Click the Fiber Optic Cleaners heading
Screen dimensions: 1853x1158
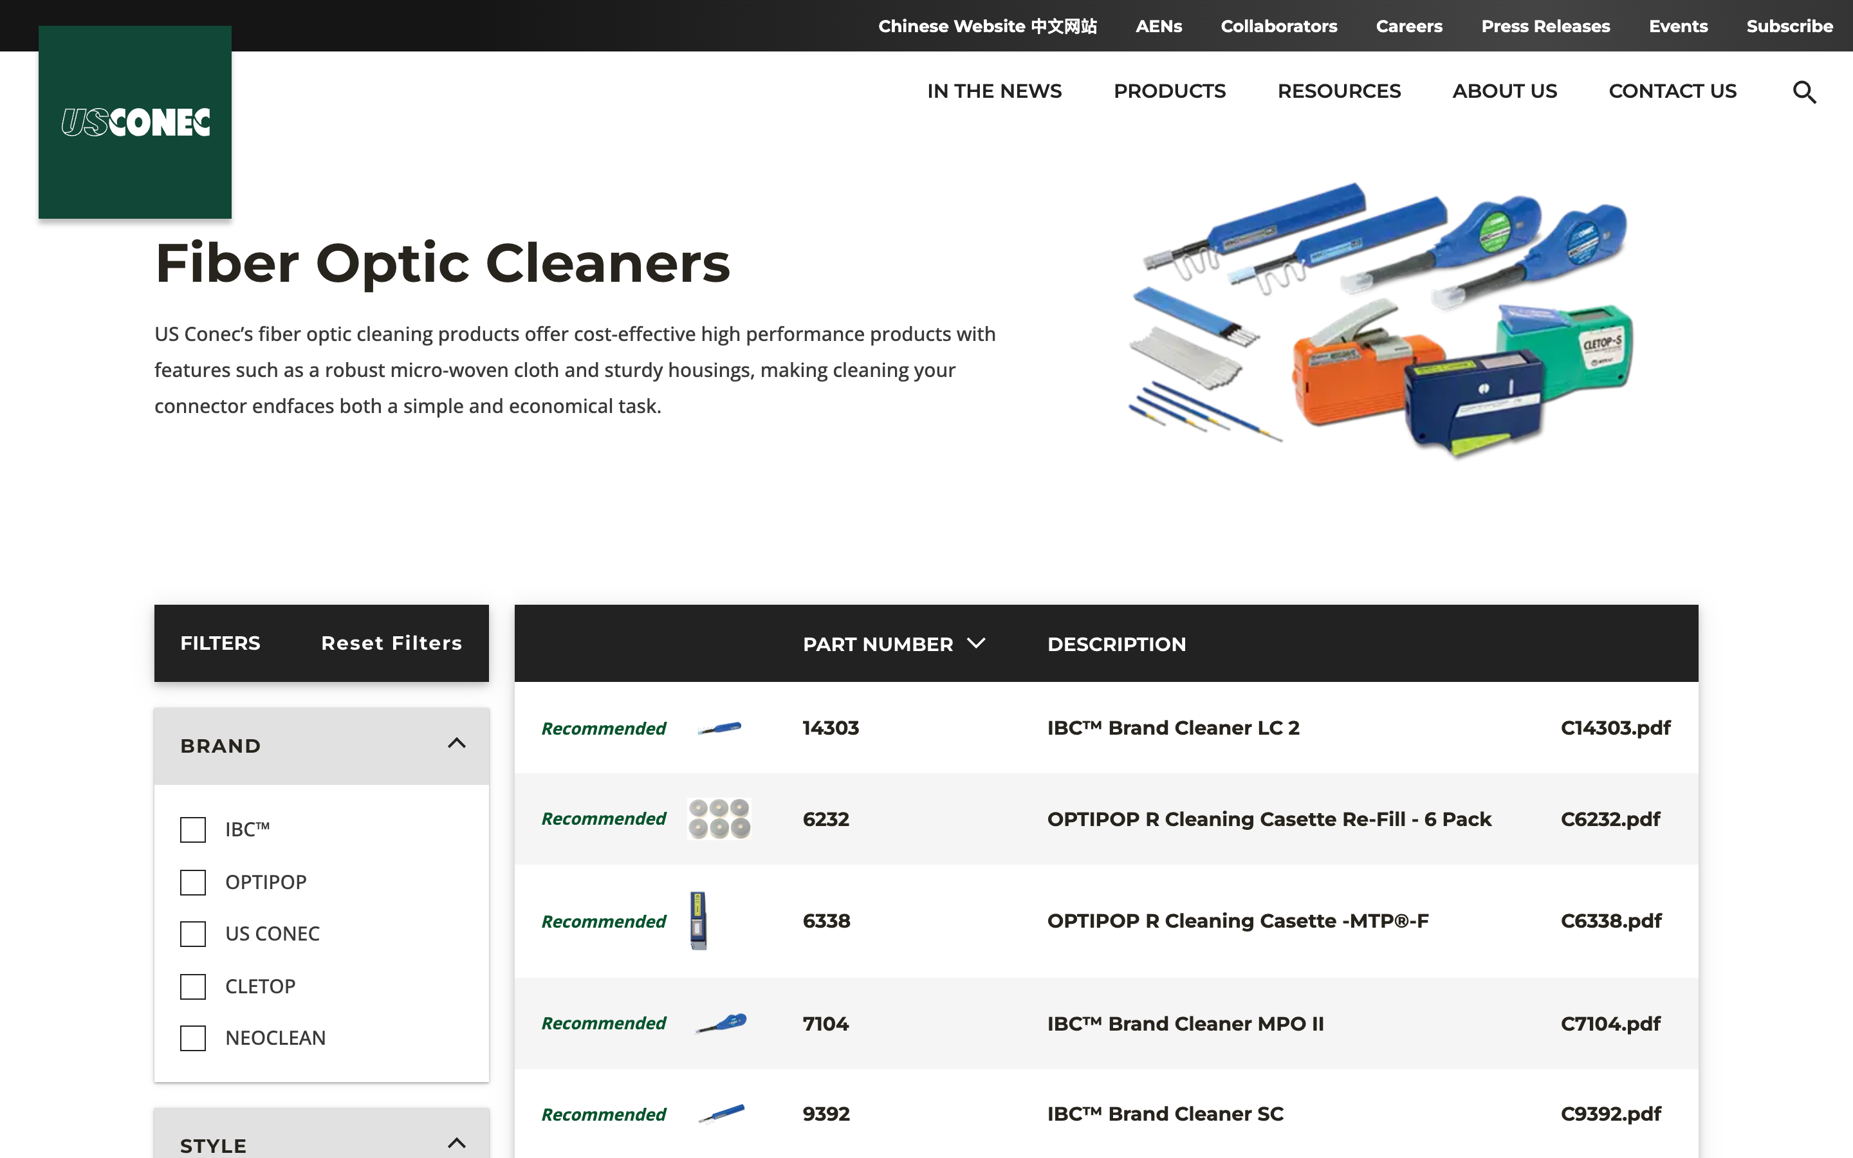coord(443,262)
